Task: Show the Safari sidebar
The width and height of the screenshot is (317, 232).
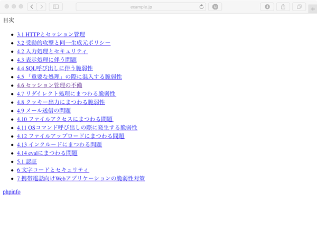Action: pyautogui.click(x=56, y=7)
